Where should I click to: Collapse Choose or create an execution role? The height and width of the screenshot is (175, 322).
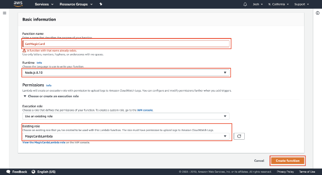tap(51, 96)
